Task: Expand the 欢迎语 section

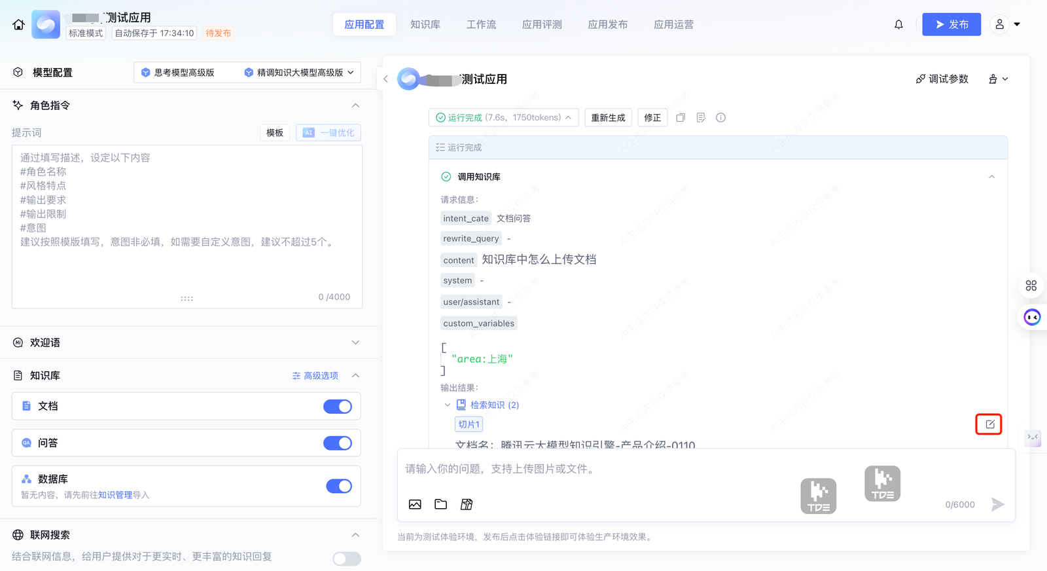Action: pyautogui.click(x=355, y=342)
